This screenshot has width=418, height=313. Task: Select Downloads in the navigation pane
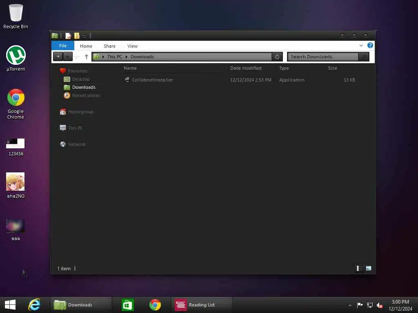(x=80, y=87)
